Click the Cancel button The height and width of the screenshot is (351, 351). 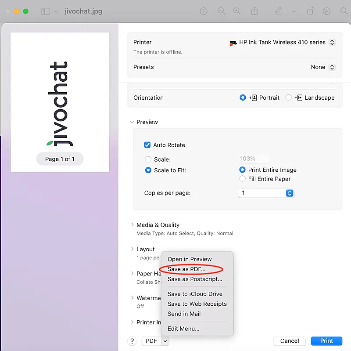[x=290, y=341]
